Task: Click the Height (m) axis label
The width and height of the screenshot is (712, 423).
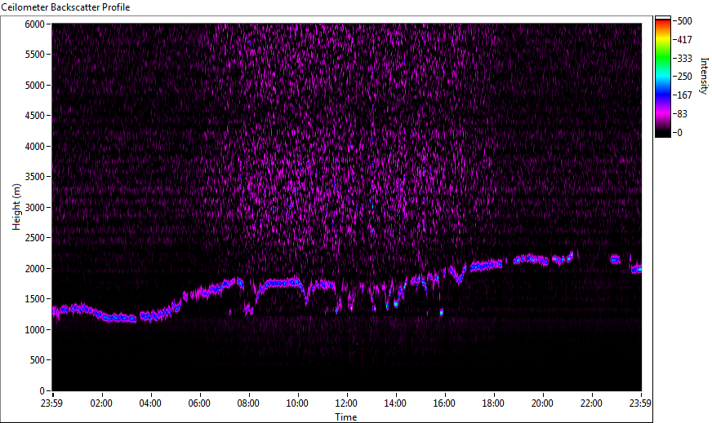Action: pyautogui.click(x=16, y=207)
